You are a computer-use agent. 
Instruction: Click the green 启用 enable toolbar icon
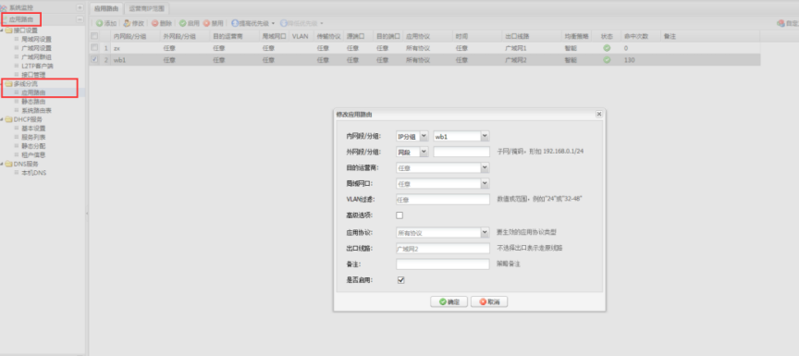(x=182, y=23)
